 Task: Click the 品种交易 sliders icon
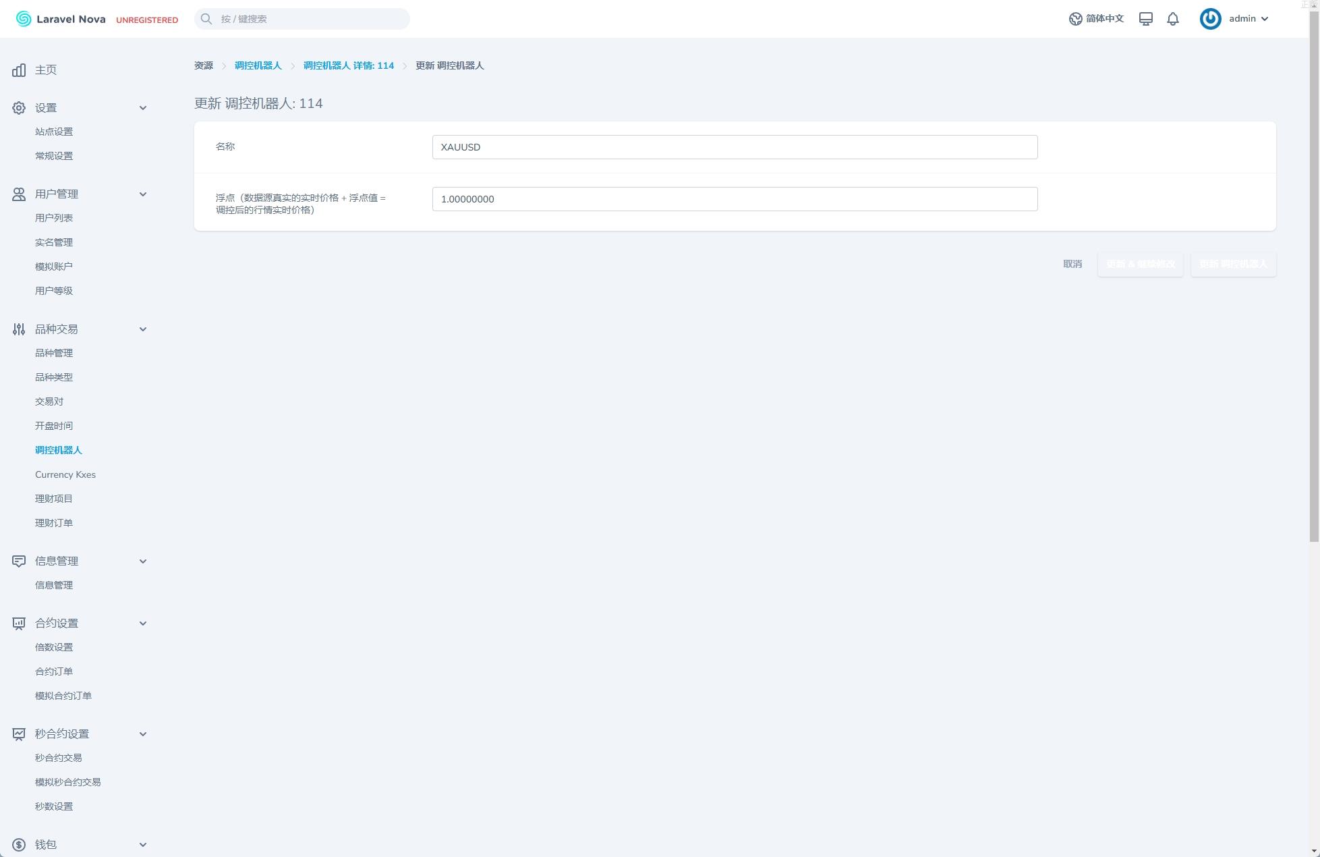[x=19, y=329]
